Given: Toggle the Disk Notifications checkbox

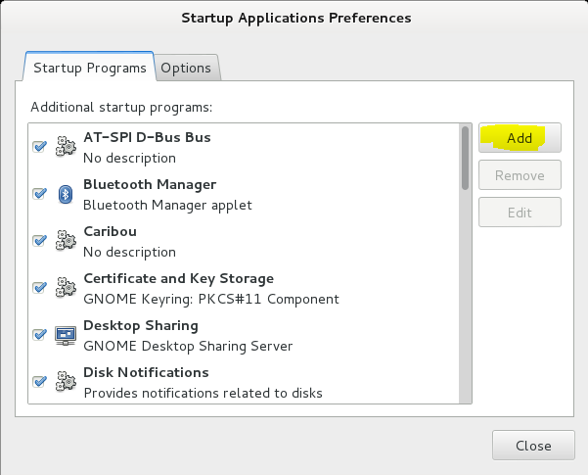Looking at the screenshot, I should click(39, 382).
